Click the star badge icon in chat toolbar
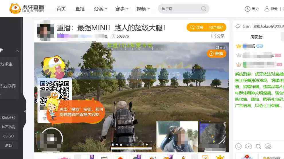 pos(258,146)
